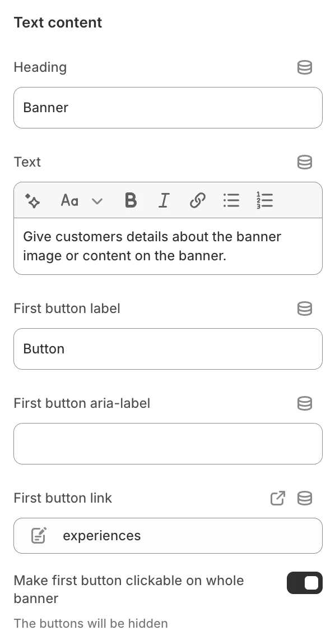
Task: Select the experiences link picker field
Action: pos(168,536)
